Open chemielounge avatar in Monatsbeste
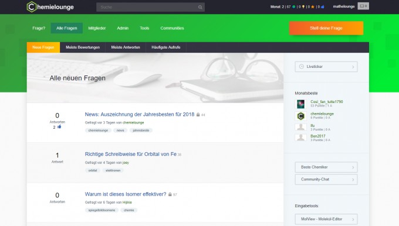 point(300,116)
